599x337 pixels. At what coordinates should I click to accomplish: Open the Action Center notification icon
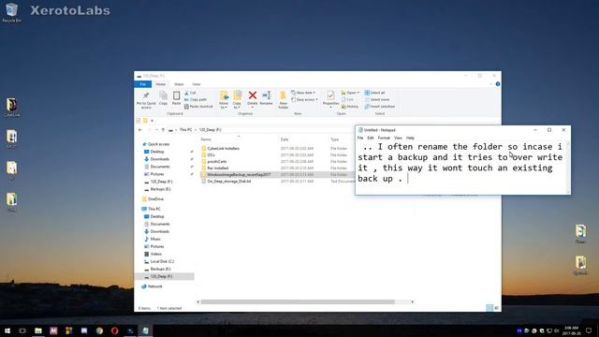tap(589, 330)
